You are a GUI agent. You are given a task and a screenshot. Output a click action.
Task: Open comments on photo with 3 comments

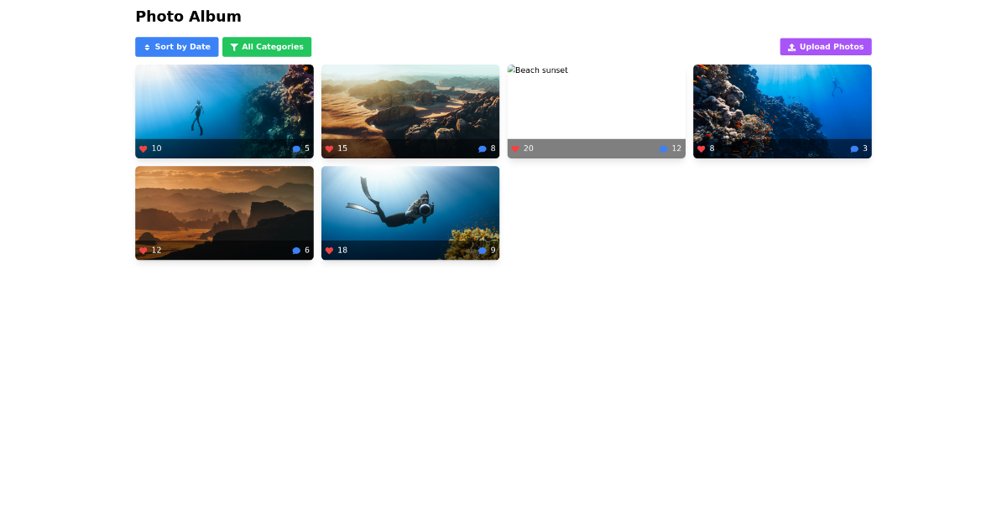854,149
